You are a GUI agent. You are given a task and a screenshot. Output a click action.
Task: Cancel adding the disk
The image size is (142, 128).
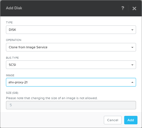click(113, 120)
